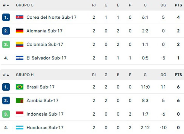Click the Indonesia flag icon
The height and width of the screenshot is (134, 184).
[19, 114]
